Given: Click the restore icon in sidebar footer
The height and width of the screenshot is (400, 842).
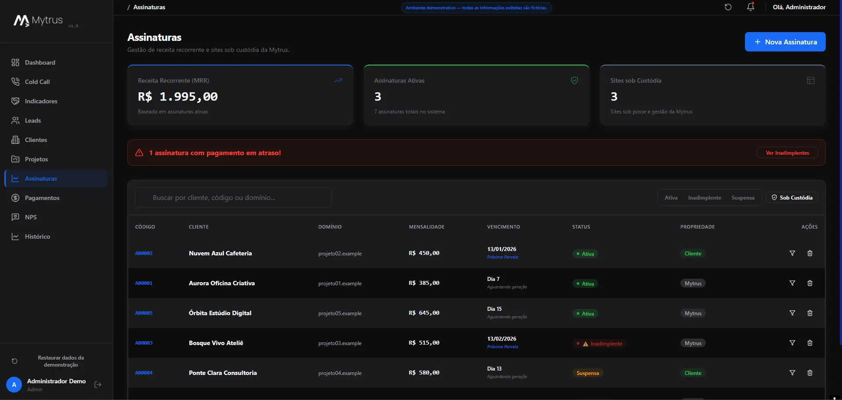Looking at the screenshot, I should [14, 361].
